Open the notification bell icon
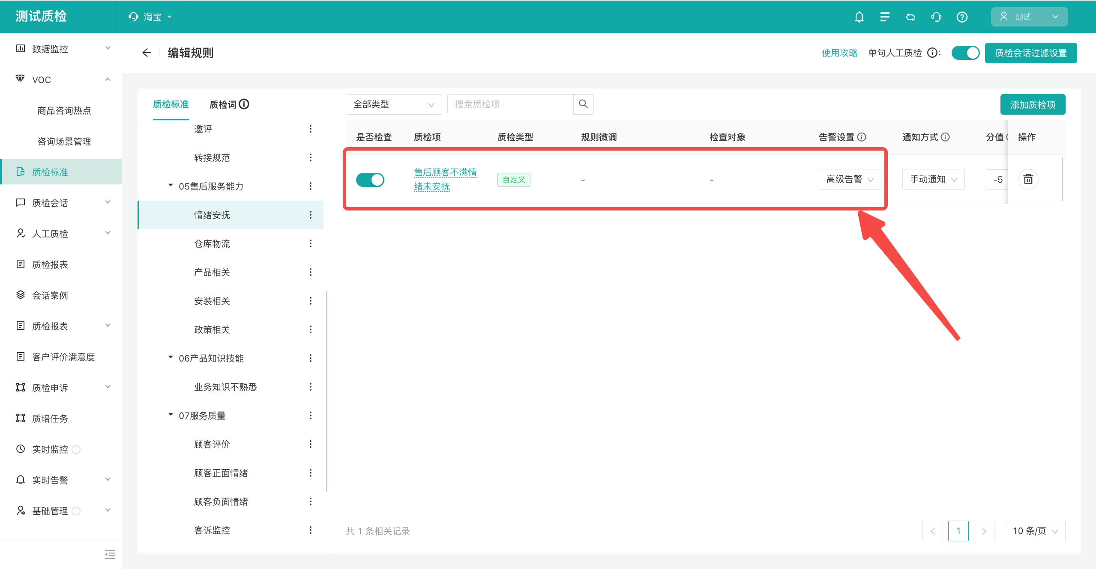Screen dimensions: 1096x569 pyautogui.click(x=859, y=17)
